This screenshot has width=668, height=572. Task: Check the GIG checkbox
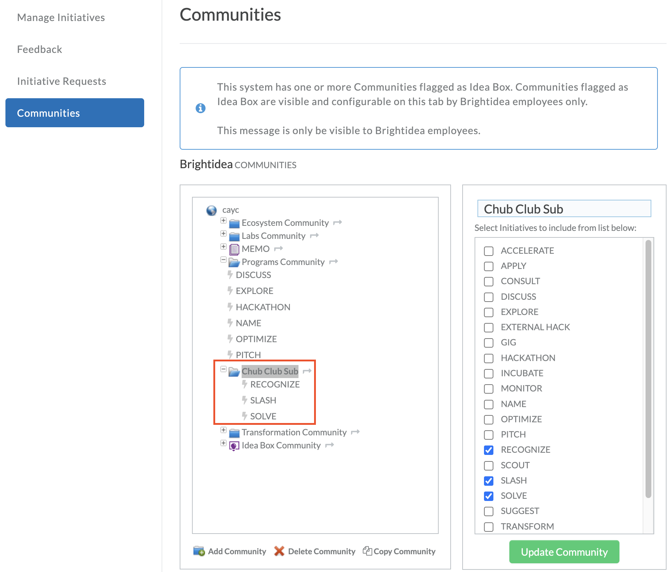tap(489, 343)
